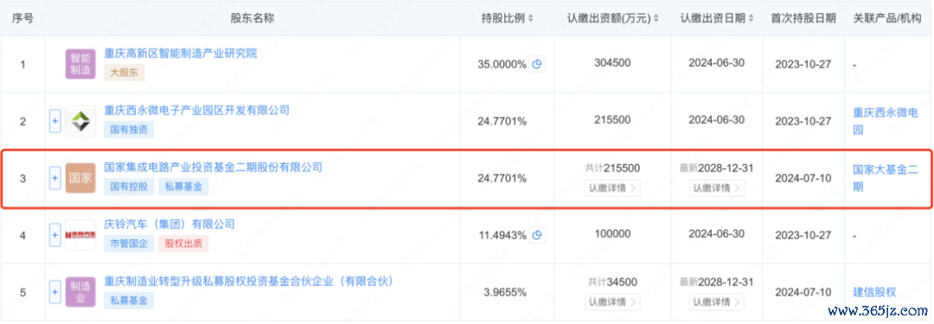Click the pie chart icon beside 11.4943%
This screenshot has width=934, height=324.
(538, 235)
